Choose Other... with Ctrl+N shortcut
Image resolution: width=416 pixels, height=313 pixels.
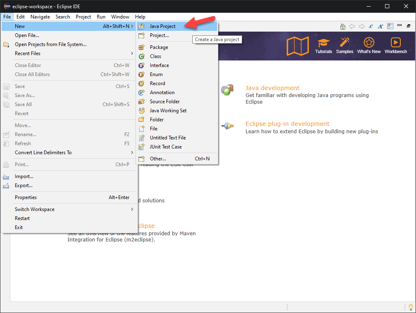point(177,159)
